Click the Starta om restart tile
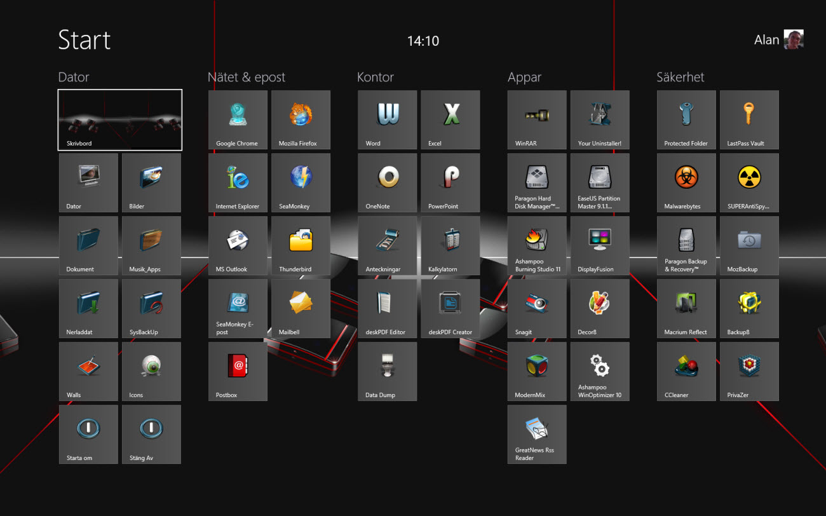Viewport: 826px width, 516px height. coord(88,434)
